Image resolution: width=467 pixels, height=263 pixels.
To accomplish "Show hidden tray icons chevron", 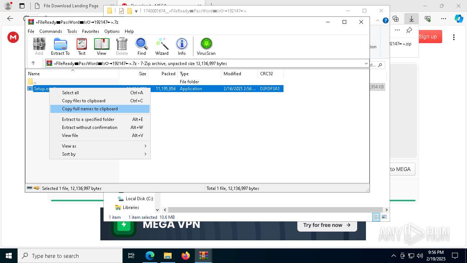I will pyautogui.click(x=393, y=256).
